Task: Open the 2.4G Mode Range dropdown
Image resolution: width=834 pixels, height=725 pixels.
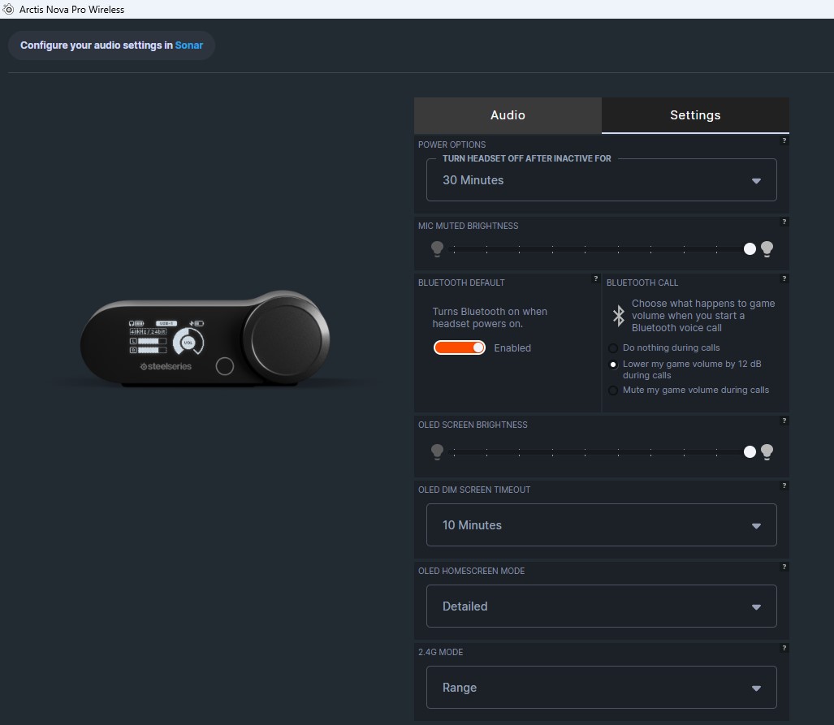Action: tap(601, 688)
